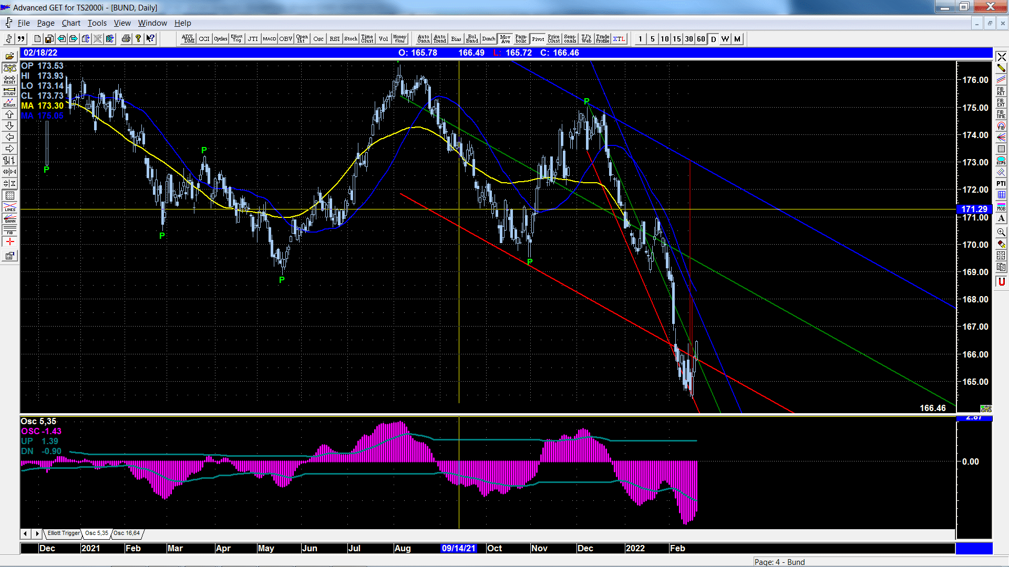Viewport: 1009px width, 567px height.
Task: Click the blue 171.29 price marker
Action: pos(974,209)
